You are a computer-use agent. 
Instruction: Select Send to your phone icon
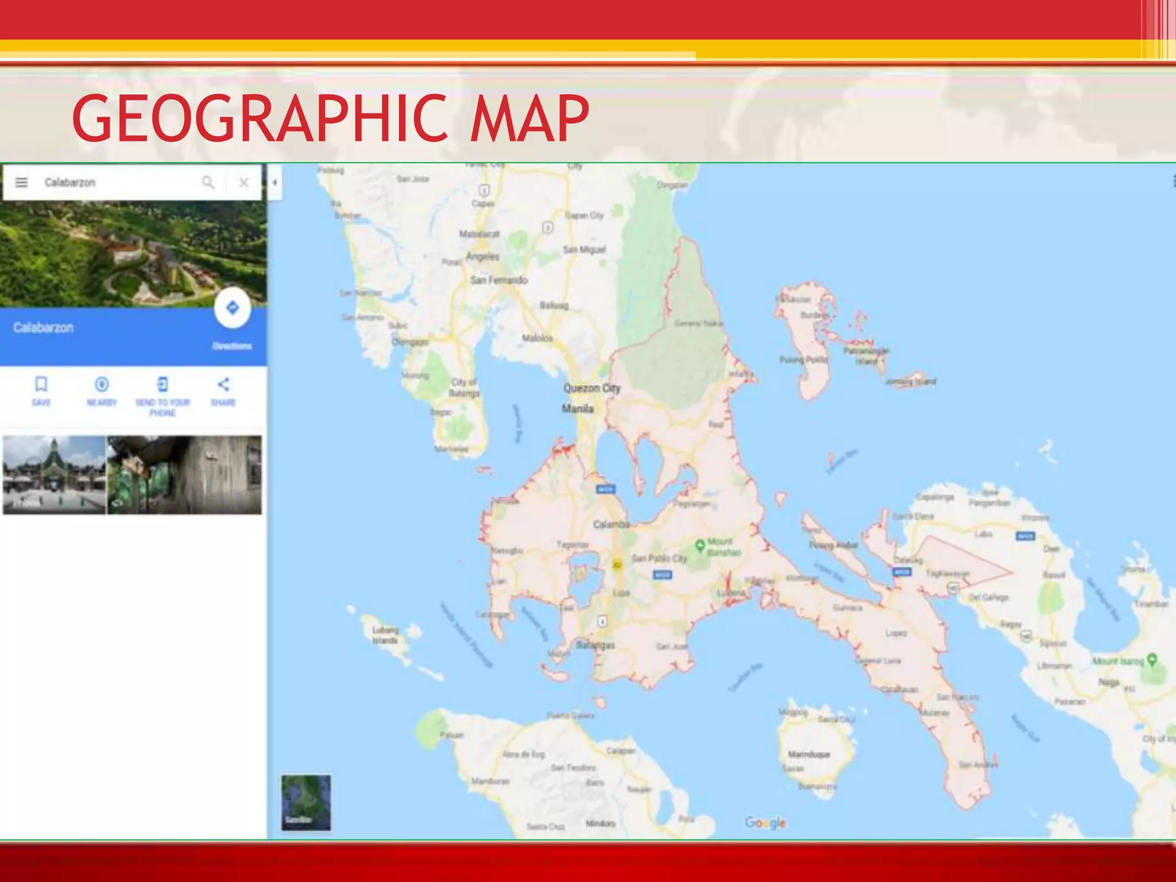[x=163, y=385]
